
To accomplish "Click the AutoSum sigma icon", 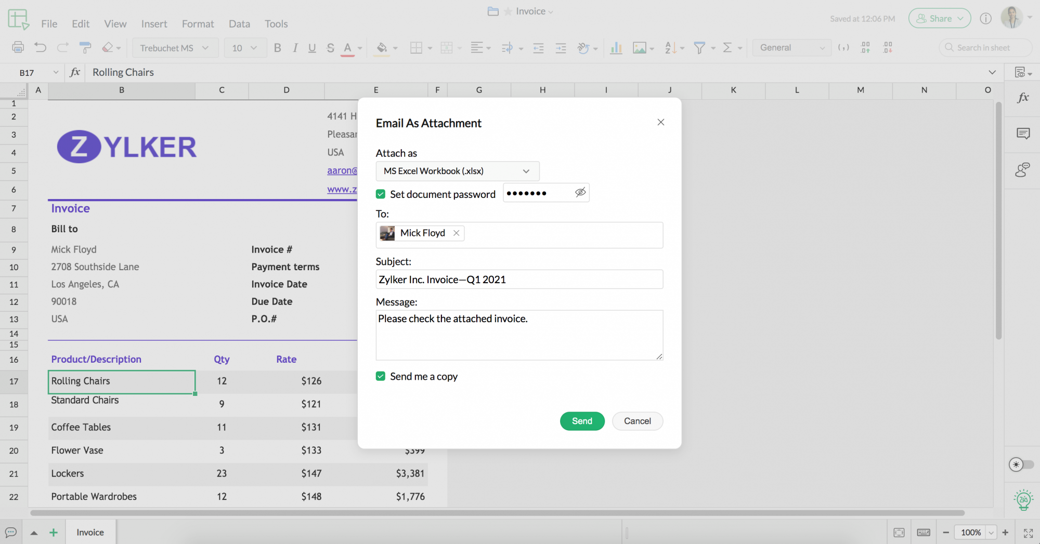I will 727,48.
